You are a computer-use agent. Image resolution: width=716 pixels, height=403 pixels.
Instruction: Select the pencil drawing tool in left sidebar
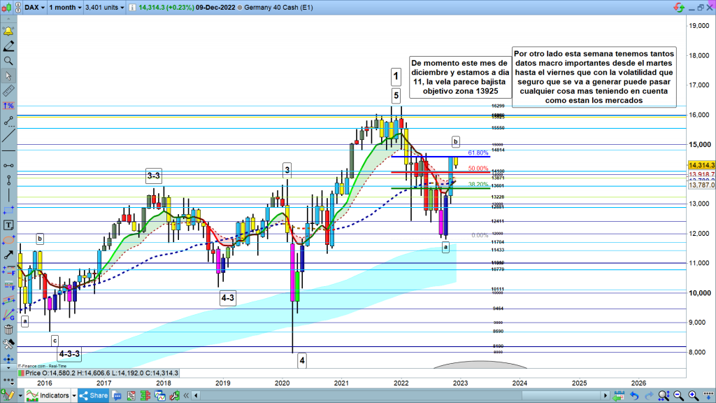point(8,45)
